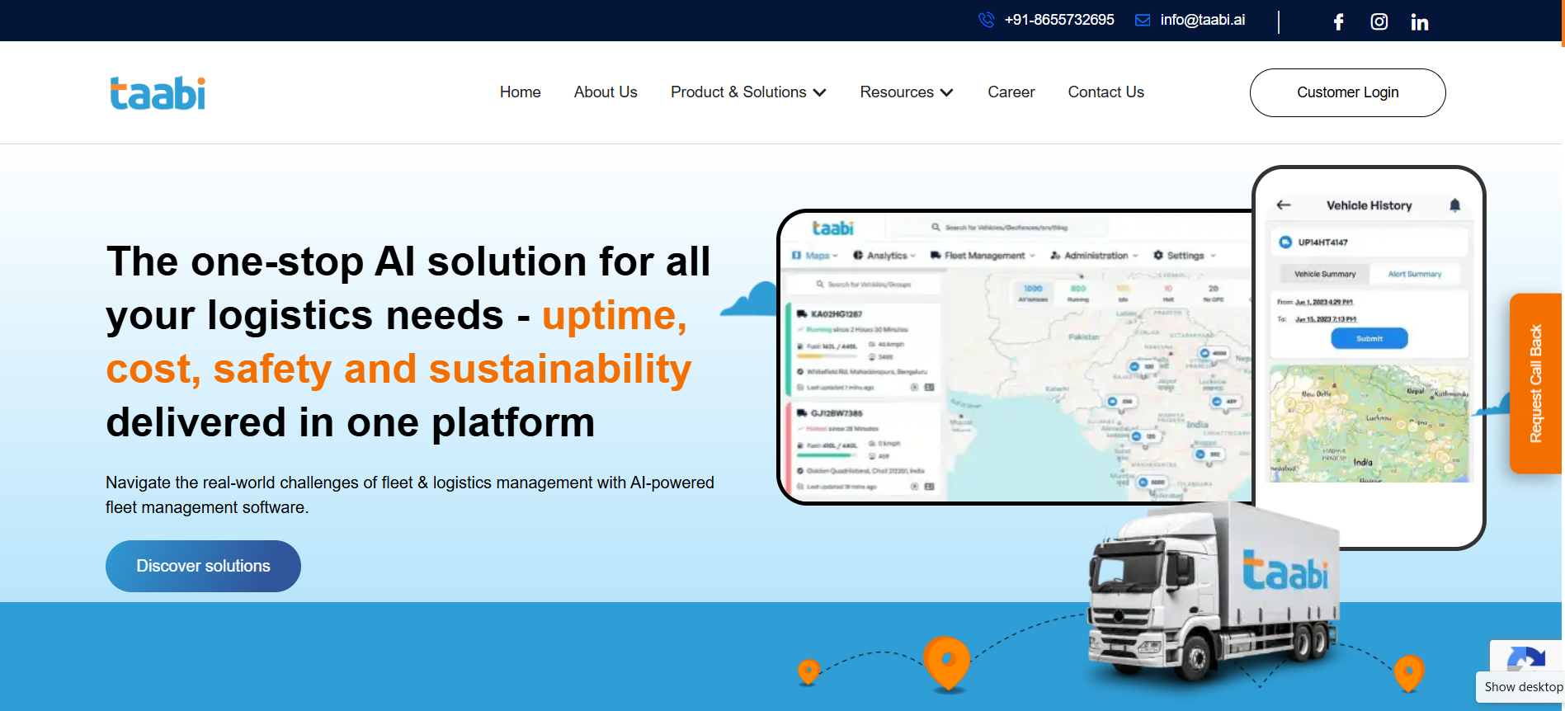Click the email envelope icon
1565x711 pixels.
tap(1143, 20)
